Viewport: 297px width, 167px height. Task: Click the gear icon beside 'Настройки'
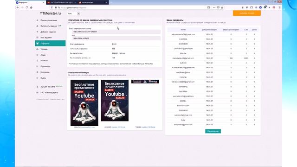(x=37, y=72)
